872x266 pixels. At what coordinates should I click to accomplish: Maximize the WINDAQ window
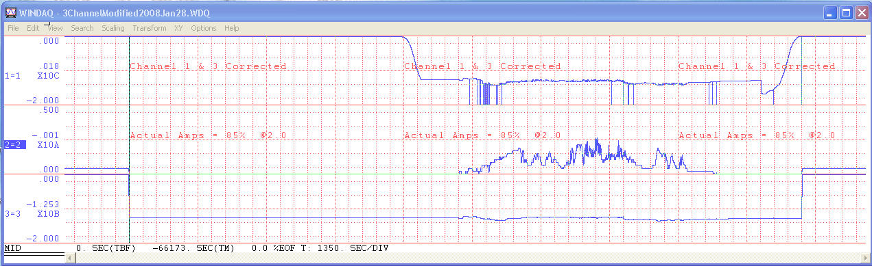[847, 12]
